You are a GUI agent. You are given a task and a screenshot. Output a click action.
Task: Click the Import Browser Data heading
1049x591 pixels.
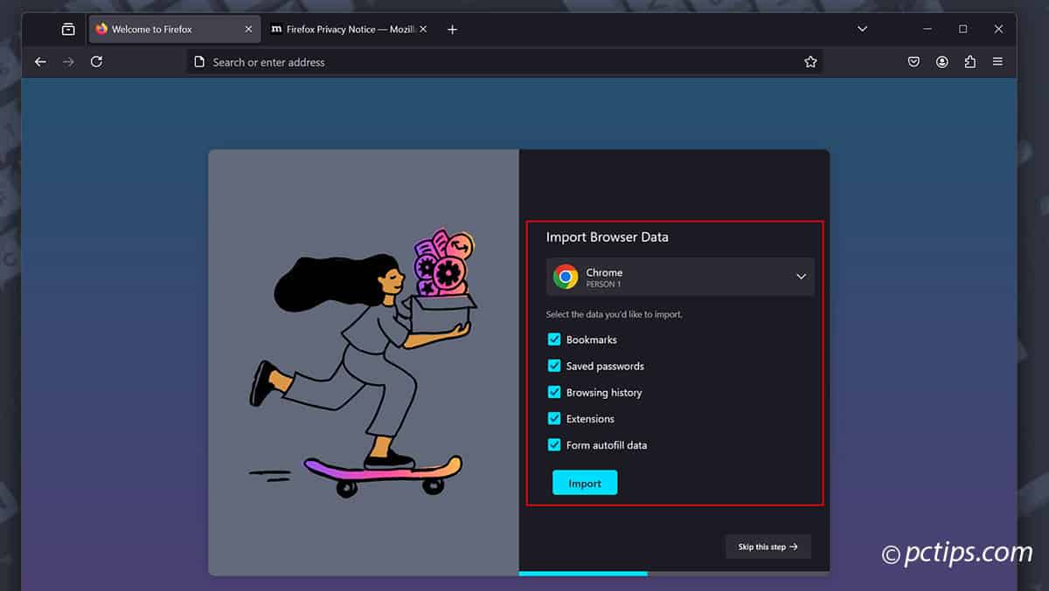pyautogui.click(x=608, y=237)
